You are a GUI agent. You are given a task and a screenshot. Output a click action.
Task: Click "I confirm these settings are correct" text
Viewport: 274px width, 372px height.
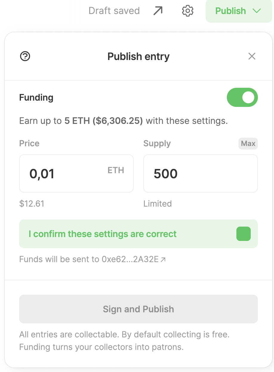pos(103,234)
